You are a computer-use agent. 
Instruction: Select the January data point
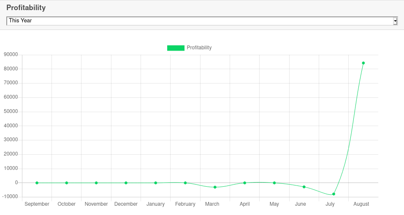pos(156,183)
